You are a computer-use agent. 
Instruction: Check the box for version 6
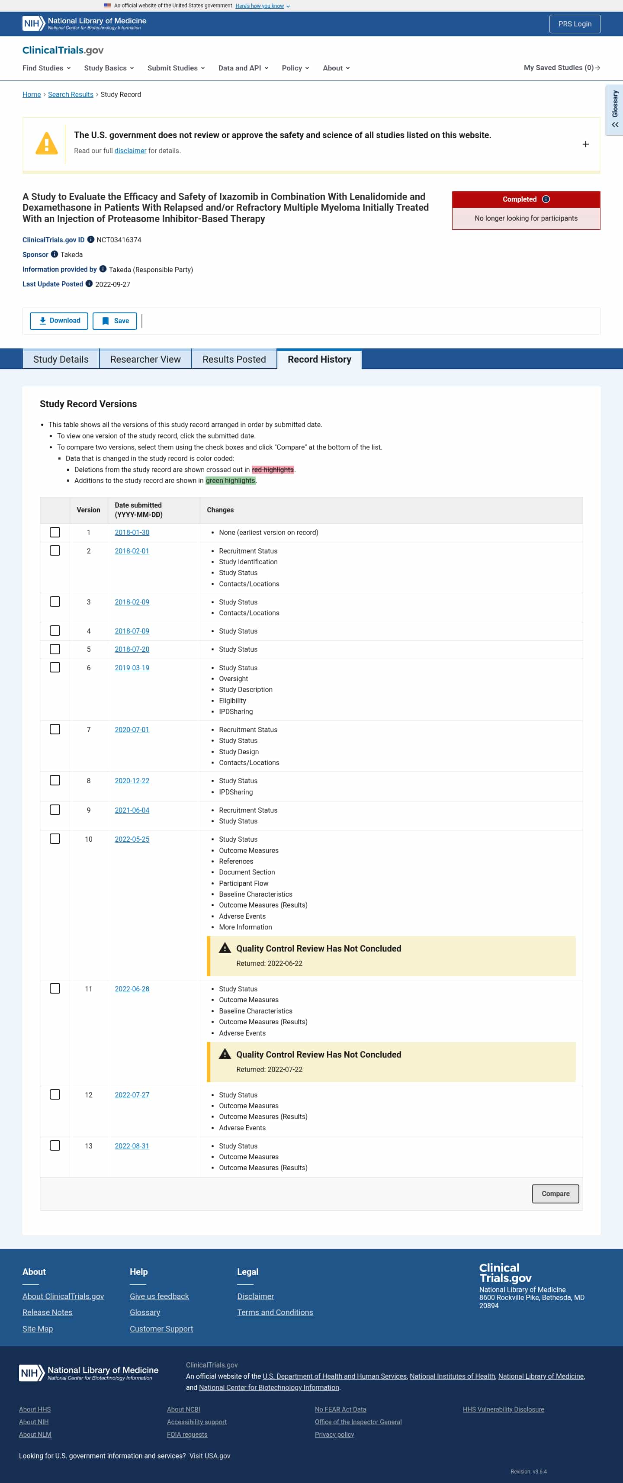[x=55, y=668]
